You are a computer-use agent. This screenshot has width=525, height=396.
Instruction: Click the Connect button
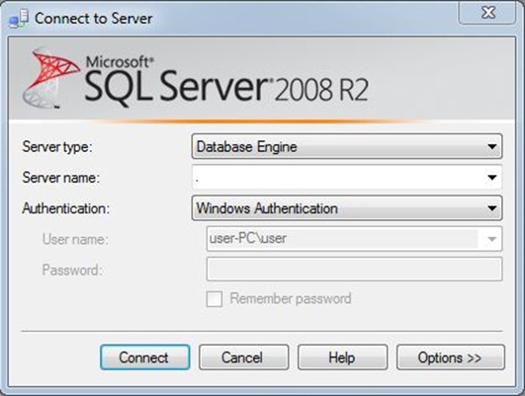[x=145, y=357]
